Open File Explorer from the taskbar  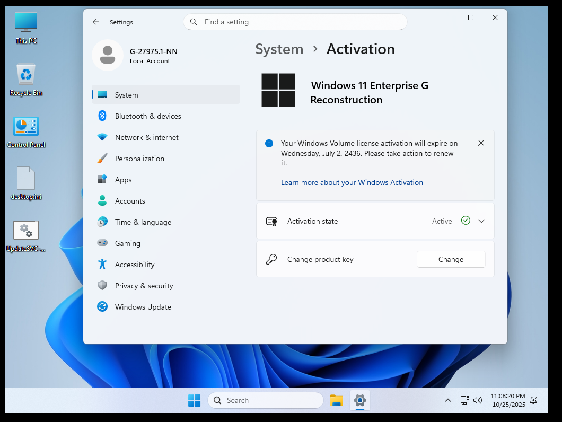(x=337, y=400)
